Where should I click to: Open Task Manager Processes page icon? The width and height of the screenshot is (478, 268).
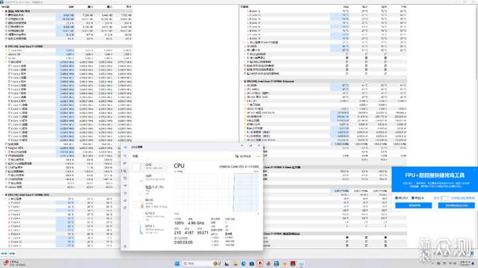[125, 163]
